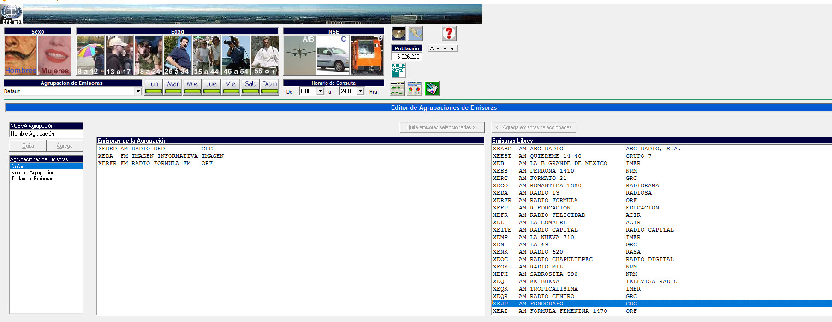Image resolution: width=832 pixels, height=322 pixels.
Task: Select XERFR FM RADIO FORMULA FM row
Action: (290, 163)
